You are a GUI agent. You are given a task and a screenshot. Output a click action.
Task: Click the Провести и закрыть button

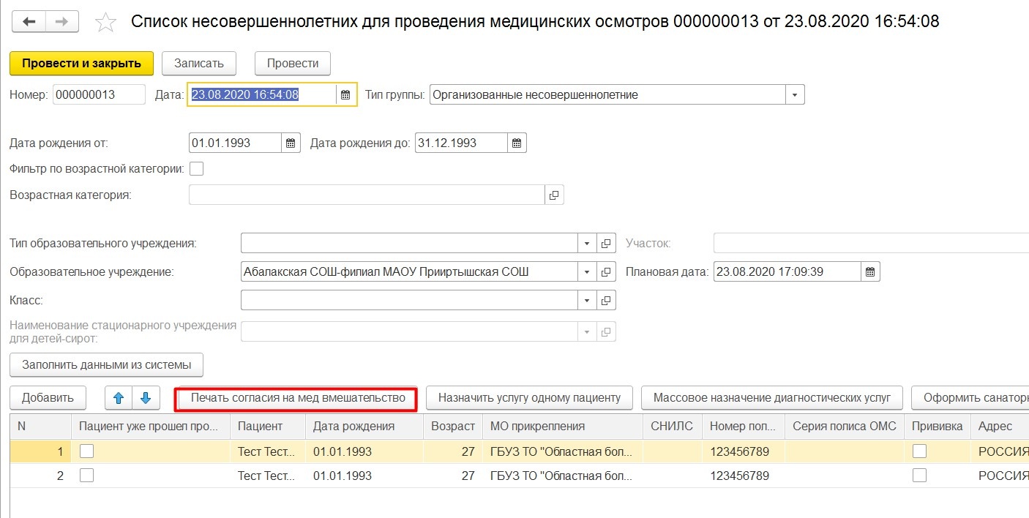click(81, 63)
